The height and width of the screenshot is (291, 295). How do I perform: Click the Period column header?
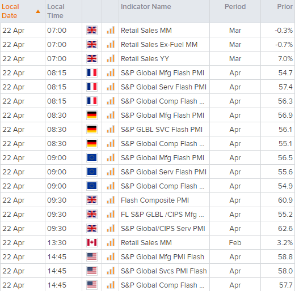point(235,7)
